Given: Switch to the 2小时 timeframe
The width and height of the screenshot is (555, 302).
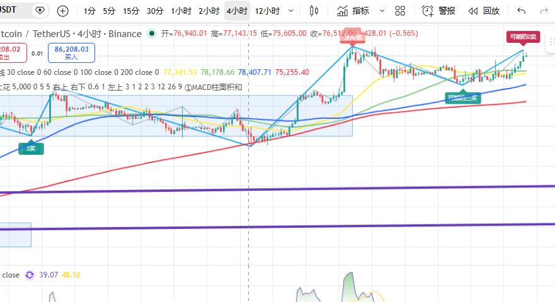Looking at the screenshot, I should tap(209, 11).
